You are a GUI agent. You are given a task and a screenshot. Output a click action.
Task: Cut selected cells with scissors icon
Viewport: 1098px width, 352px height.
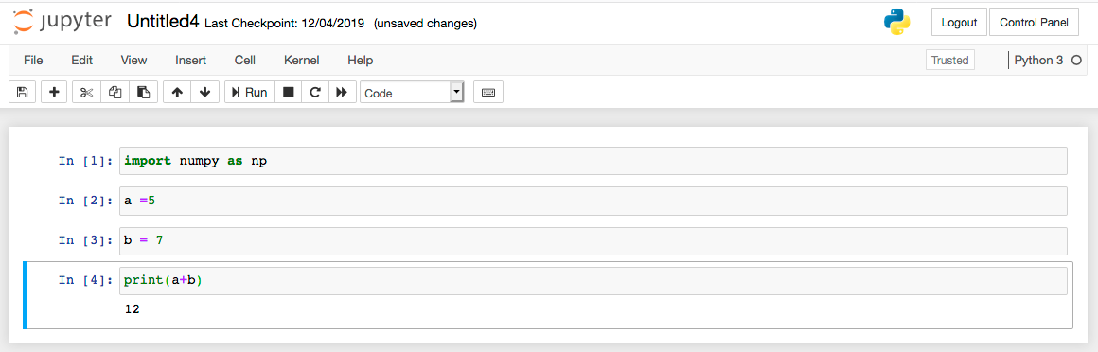[x=87, y=93]
